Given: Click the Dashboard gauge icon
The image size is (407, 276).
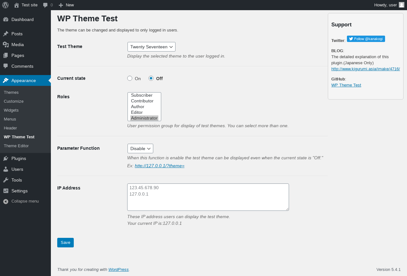Looking at the screenshot, I should [x=6, y=19].
